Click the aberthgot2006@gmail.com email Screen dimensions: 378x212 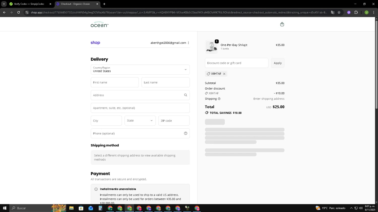pyautogui.click(x=168, y=43)
